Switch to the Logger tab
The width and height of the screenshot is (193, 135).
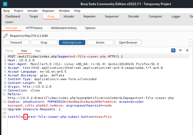(x=176, y=16)
